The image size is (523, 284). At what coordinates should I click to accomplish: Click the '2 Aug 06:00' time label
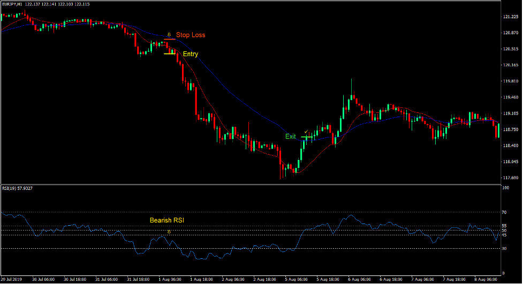pyautogui.click(x=233, y=279)
